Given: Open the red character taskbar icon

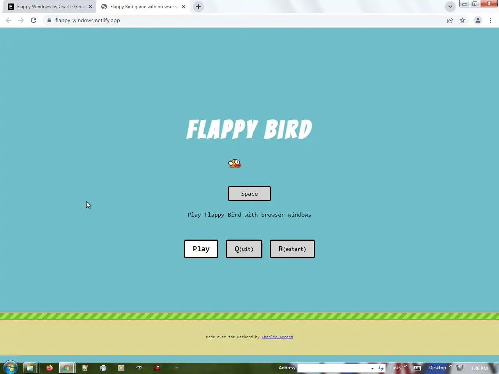Looking at the screenshot, I should click(x=157, y=367).
